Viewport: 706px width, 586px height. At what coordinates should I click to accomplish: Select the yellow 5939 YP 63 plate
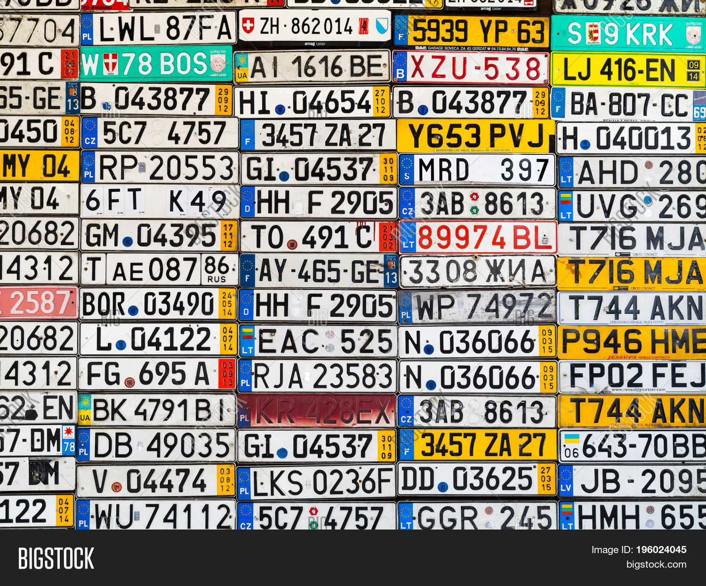coord(472,32)
